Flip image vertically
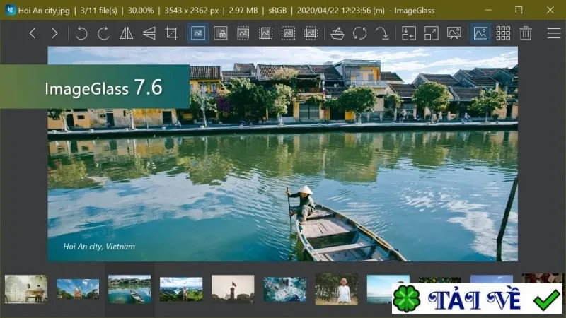Screen dimensions: 566x318 (149, 33)
